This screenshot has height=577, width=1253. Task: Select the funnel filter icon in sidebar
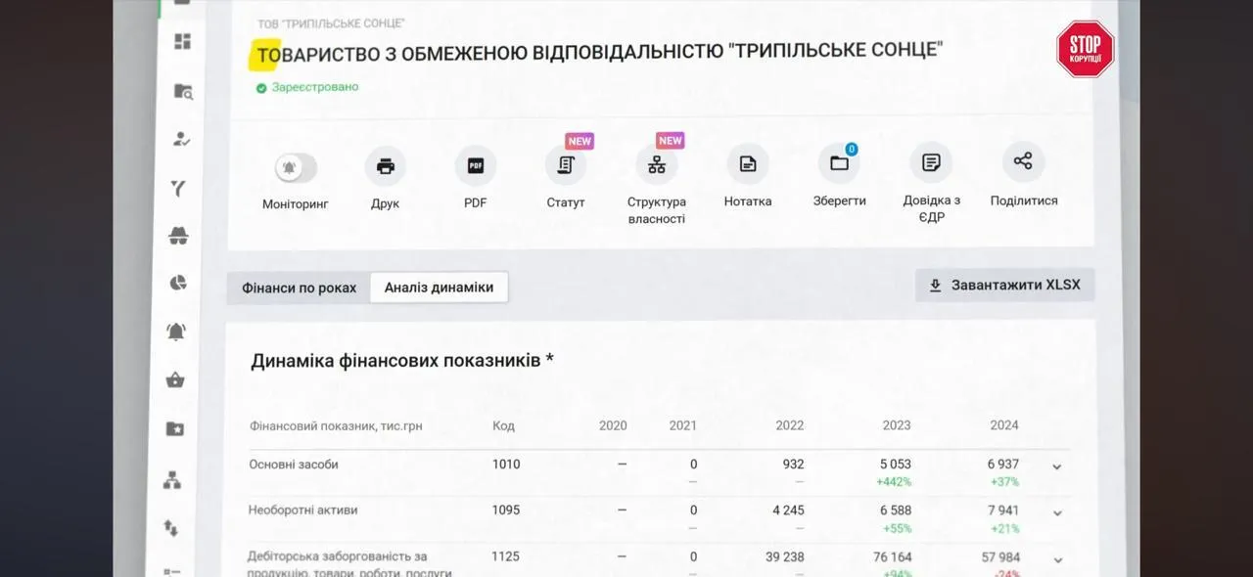178,187
